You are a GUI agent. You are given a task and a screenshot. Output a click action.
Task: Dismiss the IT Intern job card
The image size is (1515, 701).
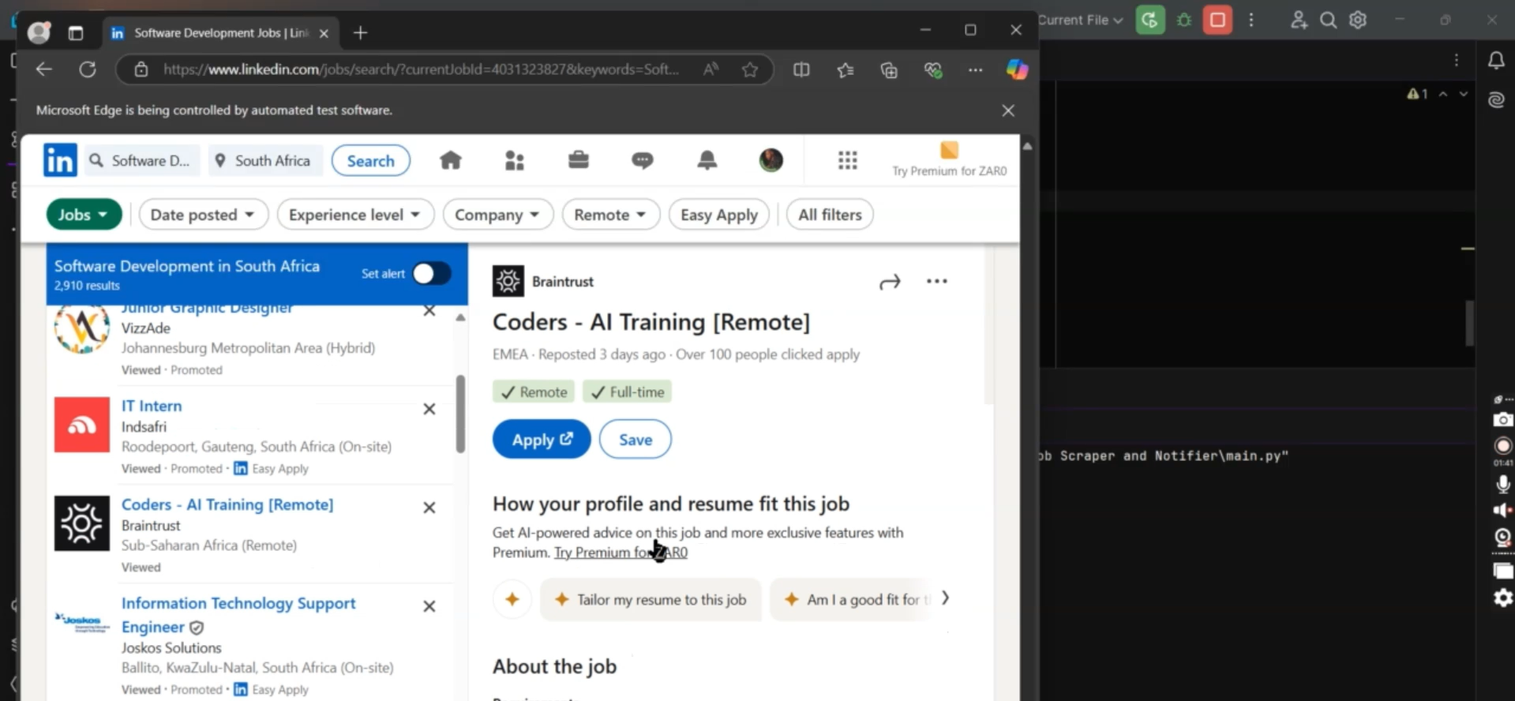click(429, 409)
